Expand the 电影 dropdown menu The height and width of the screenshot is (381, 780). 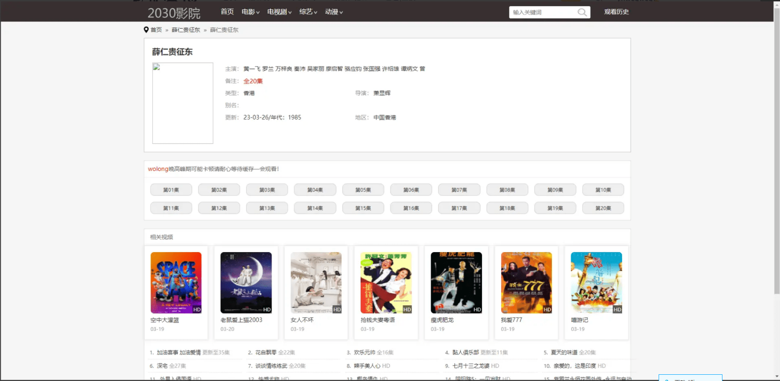250,12
